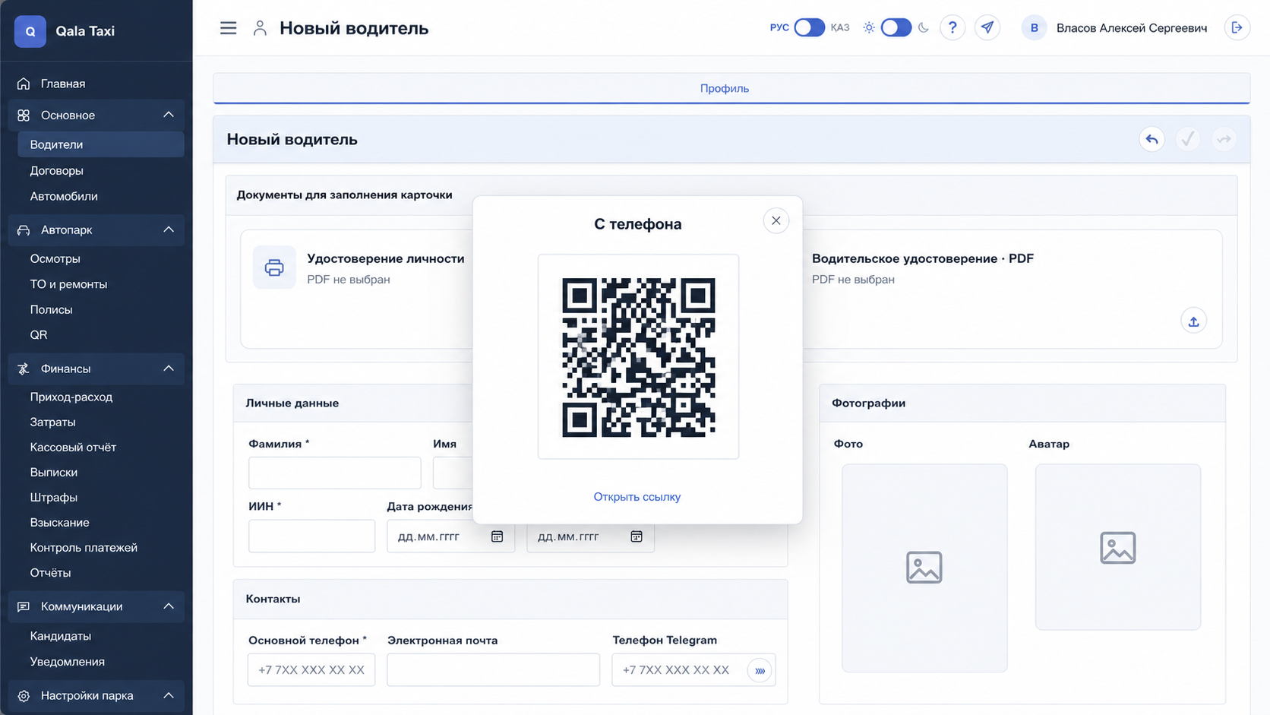Click the QR code image
This screenshot has height=715, width=1270.
pos(638,357)
